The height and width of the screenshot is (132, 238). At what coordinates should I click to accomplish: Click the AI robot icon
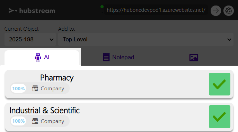pos(38,58)
